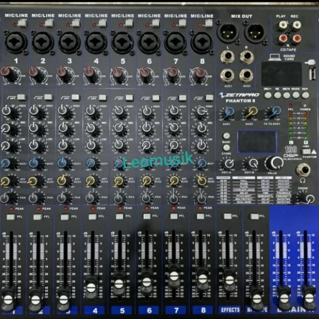Screen dimensions: 319x319
Task: Click the left MAIN fader cap
Action: pyautogui.click(x=284, y=299)
